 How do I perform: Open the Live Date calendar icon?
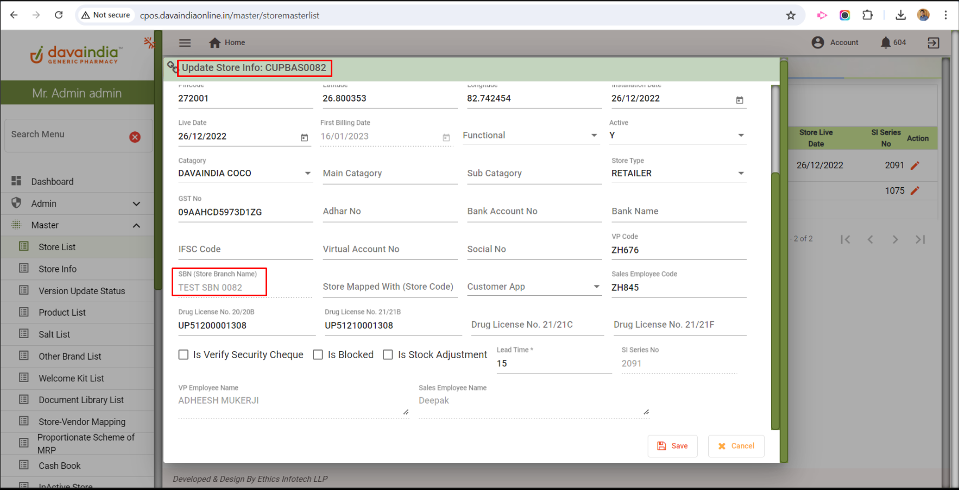coord(304,138)
